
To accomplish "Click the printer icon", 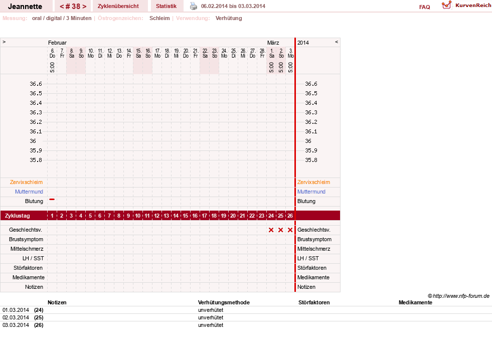I will click(x=194, y=6).
